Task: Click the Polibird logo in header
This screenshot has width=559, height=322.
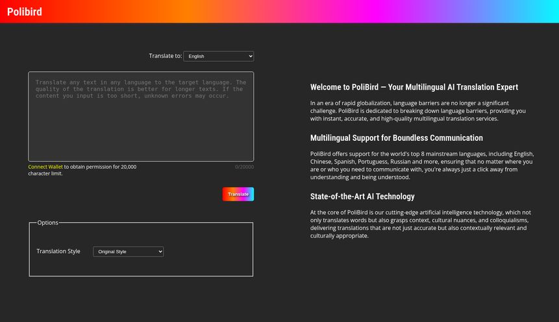Action: (24, 12)
